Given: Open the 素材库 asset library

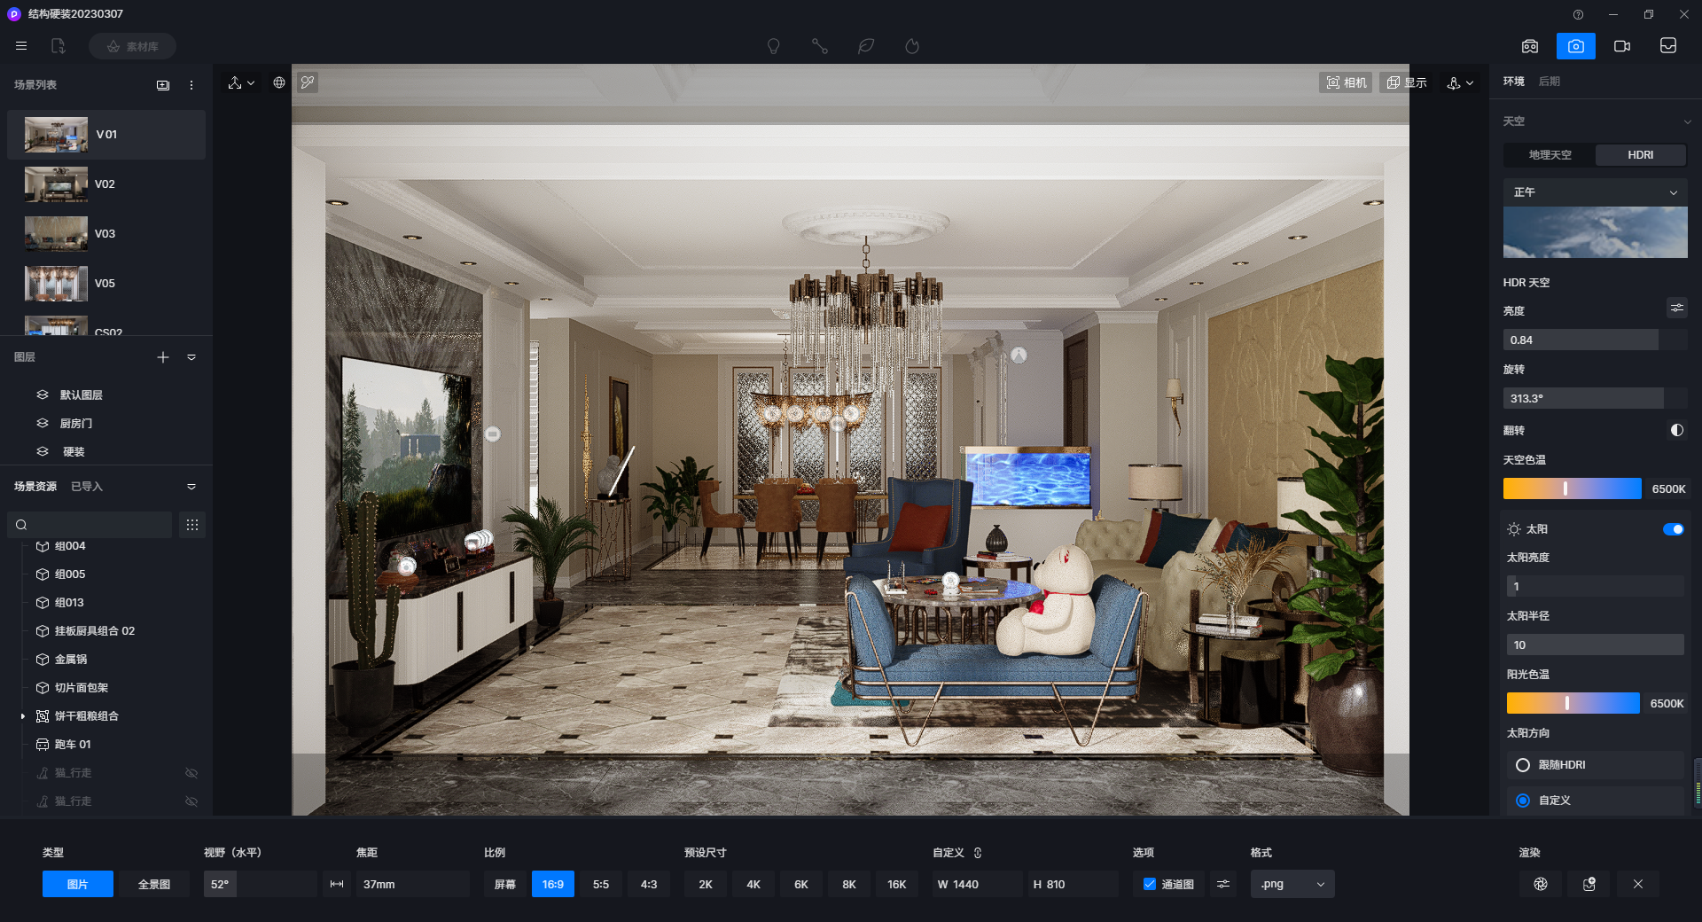Looking at the screenshot, I should click(132, 46).
